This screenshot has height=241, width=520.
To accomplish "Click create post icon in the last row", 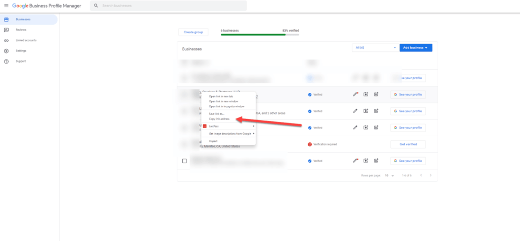I will [376, 161].
